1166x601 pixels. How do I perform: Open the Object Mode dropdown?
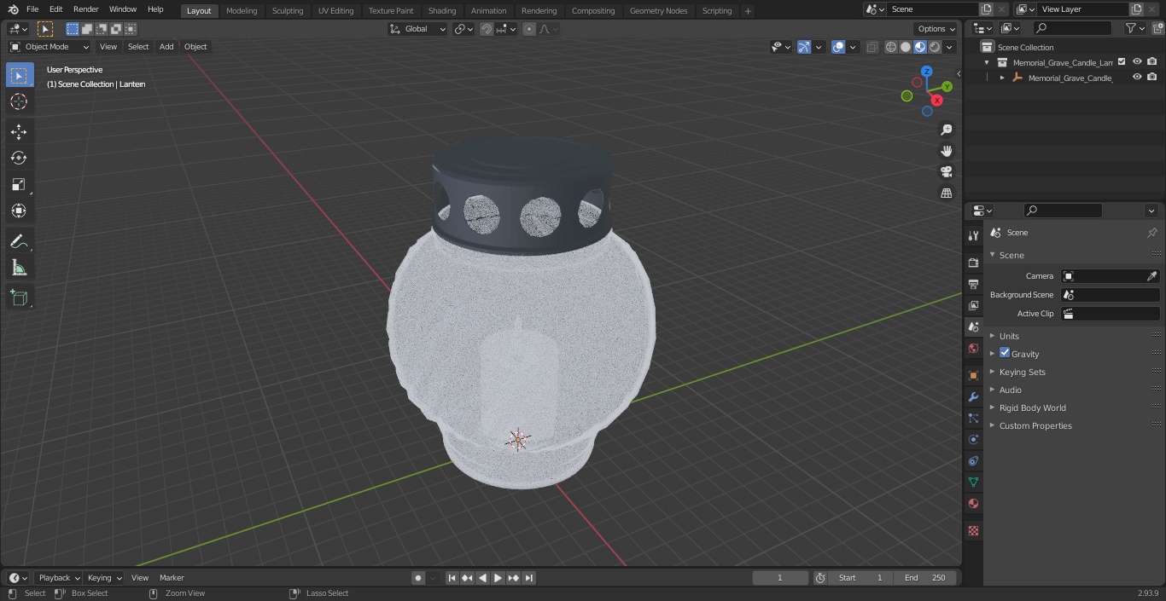click(x=50, y=47)
